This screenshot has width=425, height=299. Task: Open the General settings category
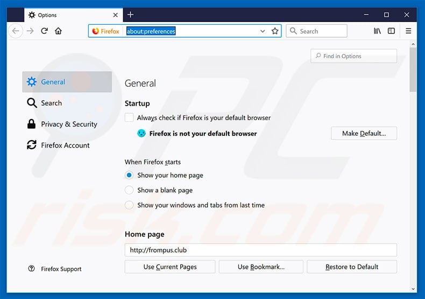67,82
